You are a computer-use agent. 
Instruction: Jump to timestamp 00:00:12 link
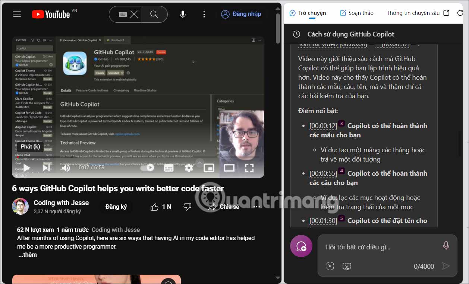[323, 126]
